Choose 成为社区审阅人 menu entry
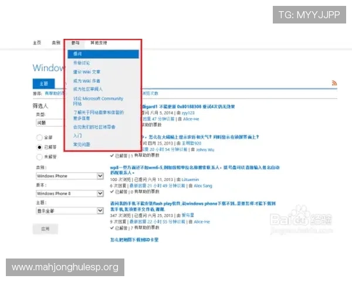This screenshot has height=282, width=352. tap(88, 89)
